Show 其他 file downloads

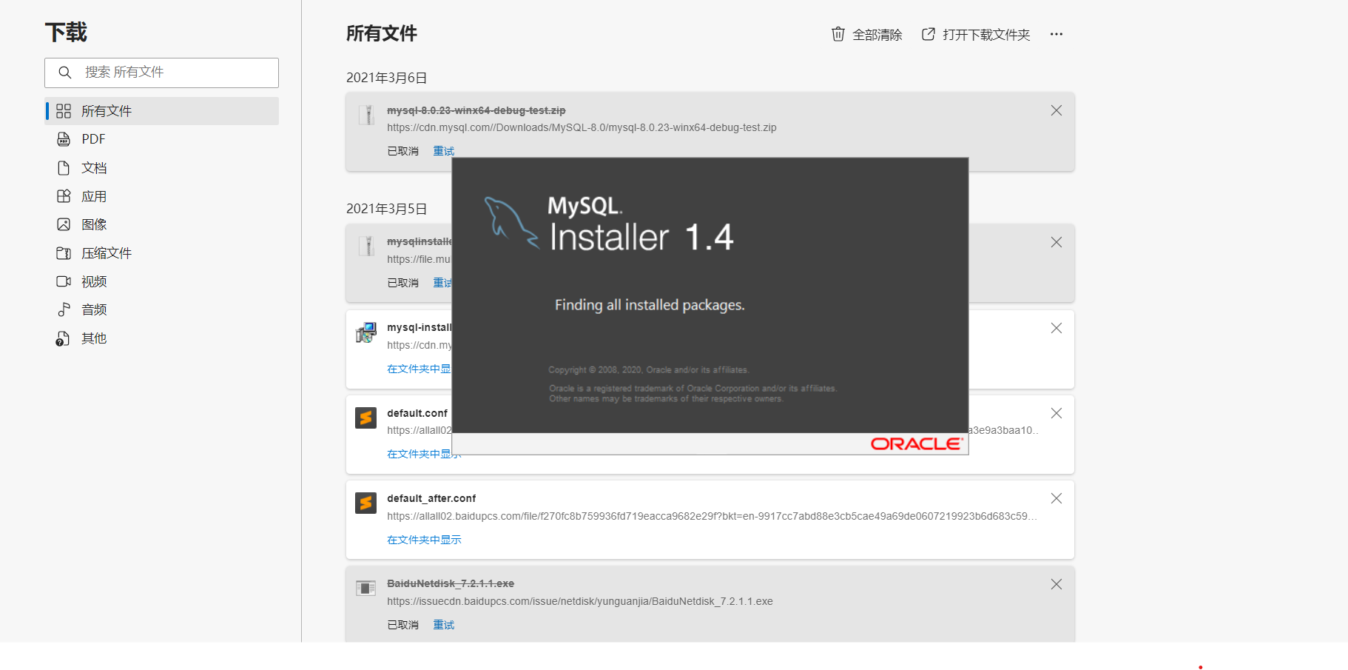point(161,338)
